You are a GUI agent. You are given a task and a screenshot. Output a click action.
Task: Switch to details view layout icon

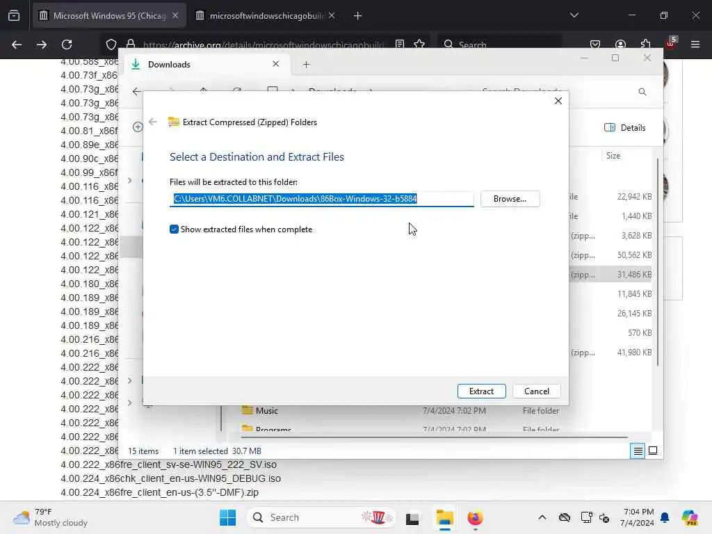[x=638, y=451]
